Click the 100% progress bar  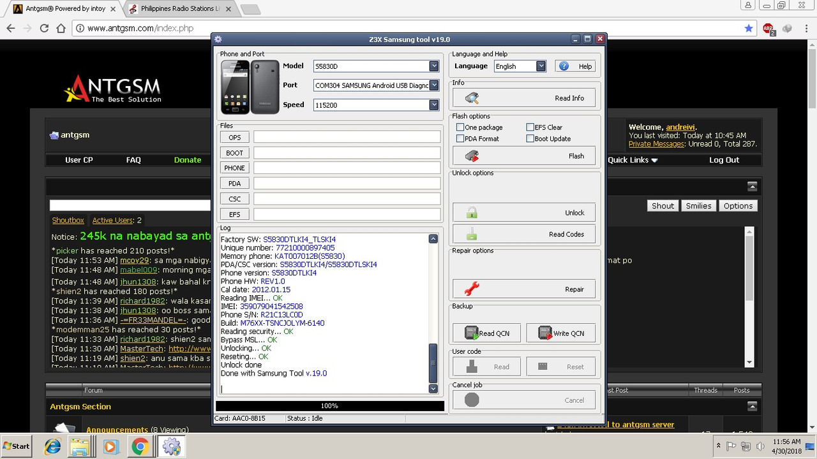(330, 406)
